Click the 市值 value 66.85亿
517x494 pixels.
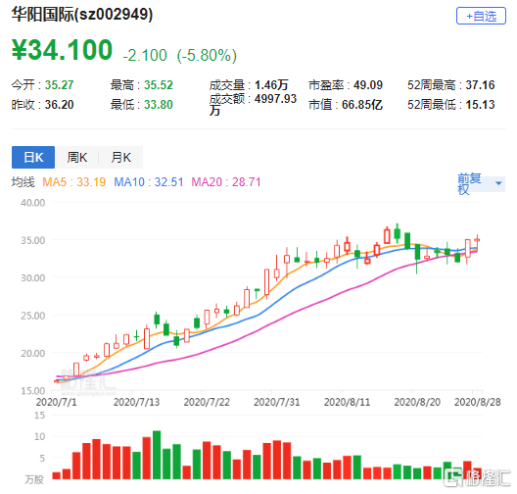click(x=361, y=105)
